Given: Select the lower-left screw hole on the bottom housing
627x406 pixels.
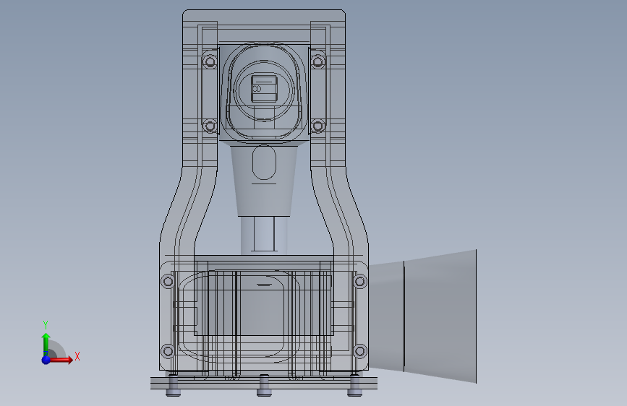Looking at the screenshot, I should [168, 351].
